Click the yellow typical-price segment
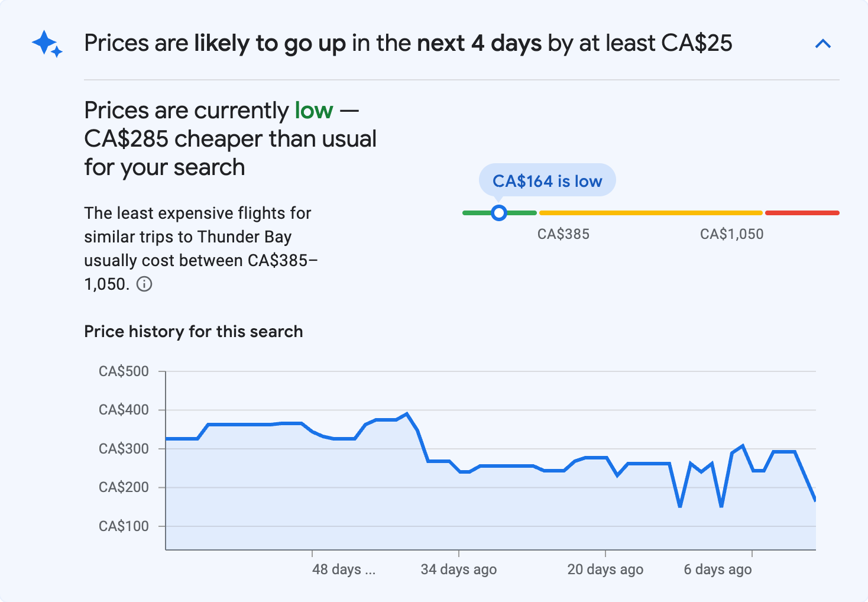 650,212
